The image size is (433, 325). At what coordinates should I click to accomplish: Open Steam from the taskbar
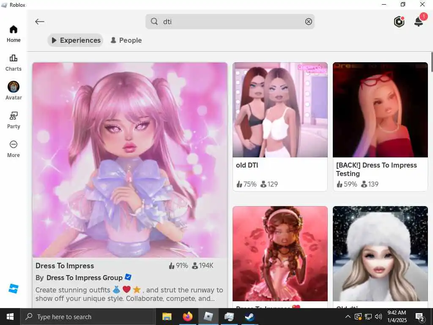point(249,317)
